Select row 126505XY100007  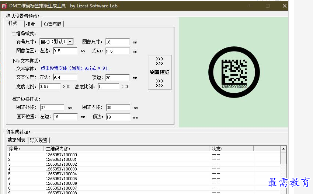click(144, 188)
